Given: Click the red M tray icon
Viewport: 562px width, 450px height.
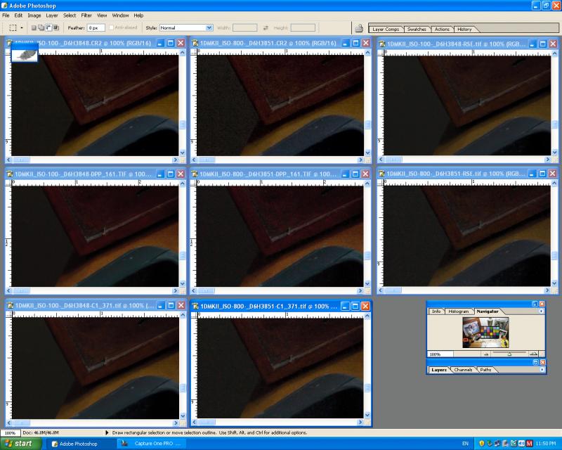Looking at the screenshot, I should pyautogui.click(x=530, y=444).
